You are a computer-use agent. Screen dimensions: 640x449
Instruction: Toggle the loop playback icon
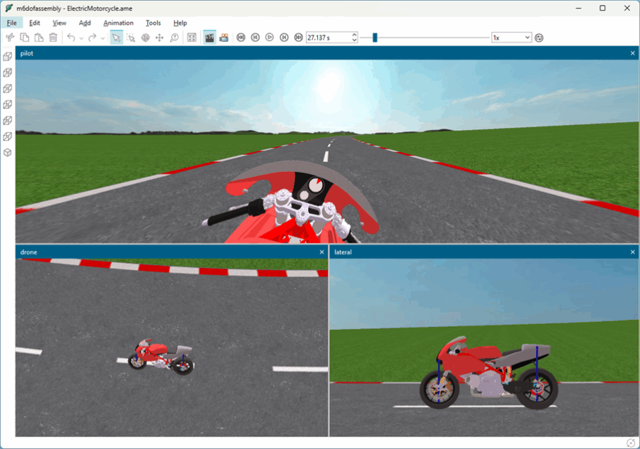click(539, 38)
